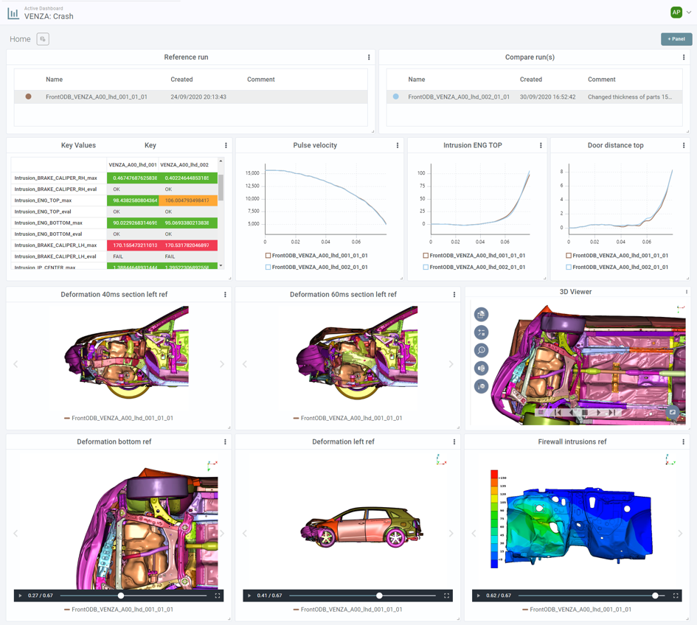Step back one frame in 3D Viewer
Screen dimensions: 697x625
[x=572, y=412]
